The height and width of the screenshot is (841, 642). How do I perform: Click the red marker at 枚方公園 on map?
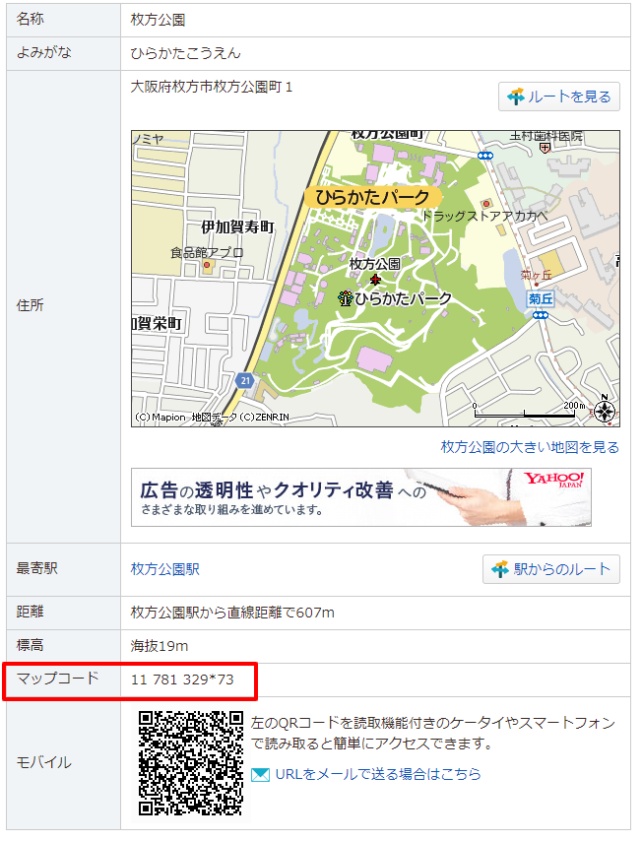click(375, 280)
